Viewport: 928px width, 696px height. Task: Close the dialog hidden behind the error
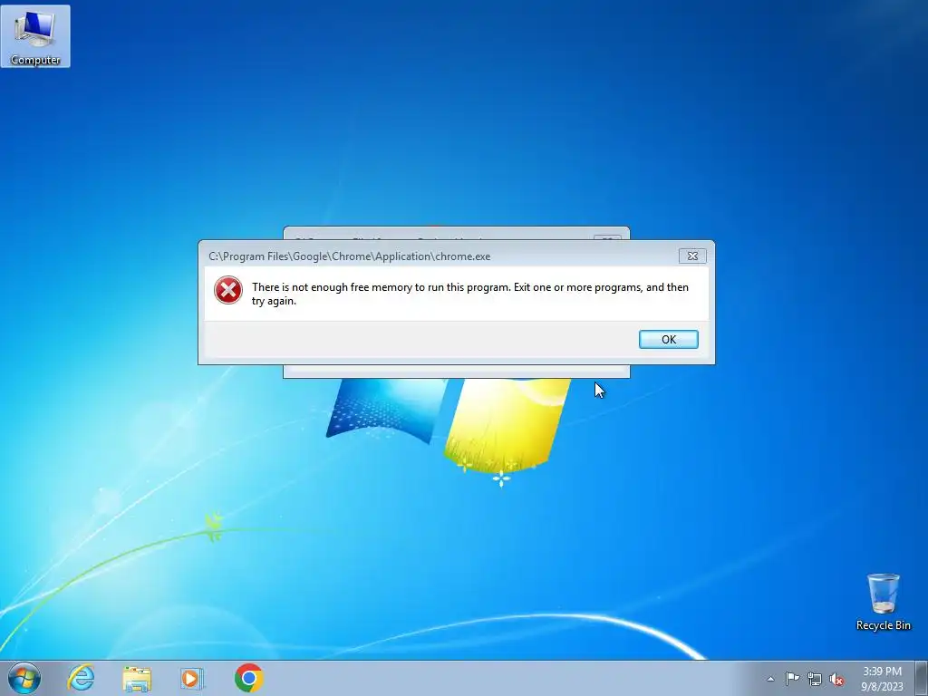606,238
